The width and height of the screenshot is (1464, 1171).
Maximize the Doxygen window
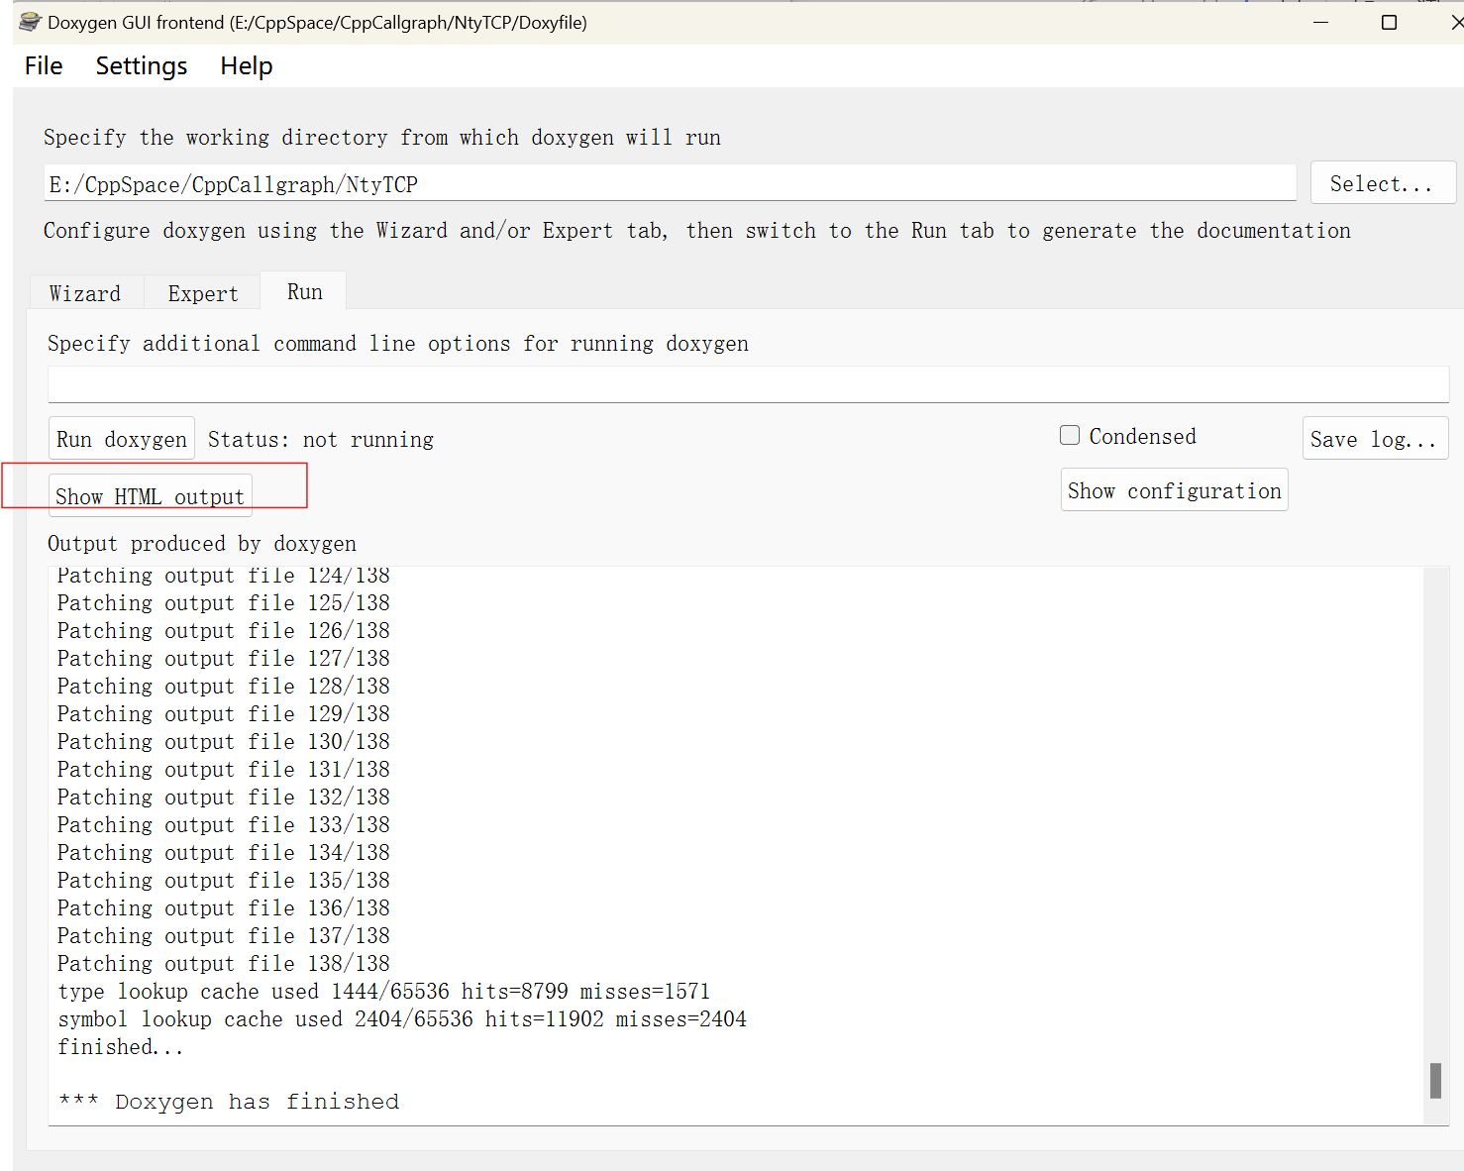click(1390, 22)
